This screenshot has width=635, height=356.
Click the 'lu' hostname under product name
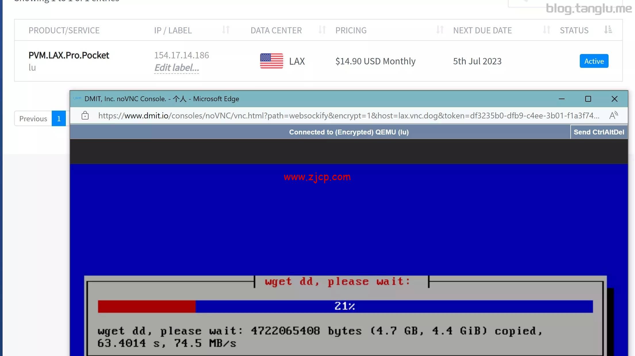coord(32,68)
